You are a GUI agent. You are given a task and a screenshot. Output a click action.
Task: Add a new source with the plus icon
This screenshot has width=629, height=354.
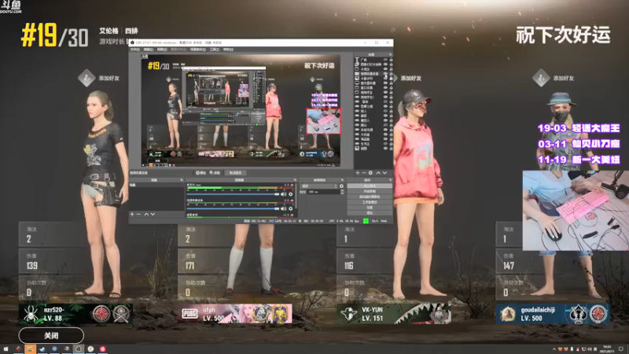tap(358, 172)
